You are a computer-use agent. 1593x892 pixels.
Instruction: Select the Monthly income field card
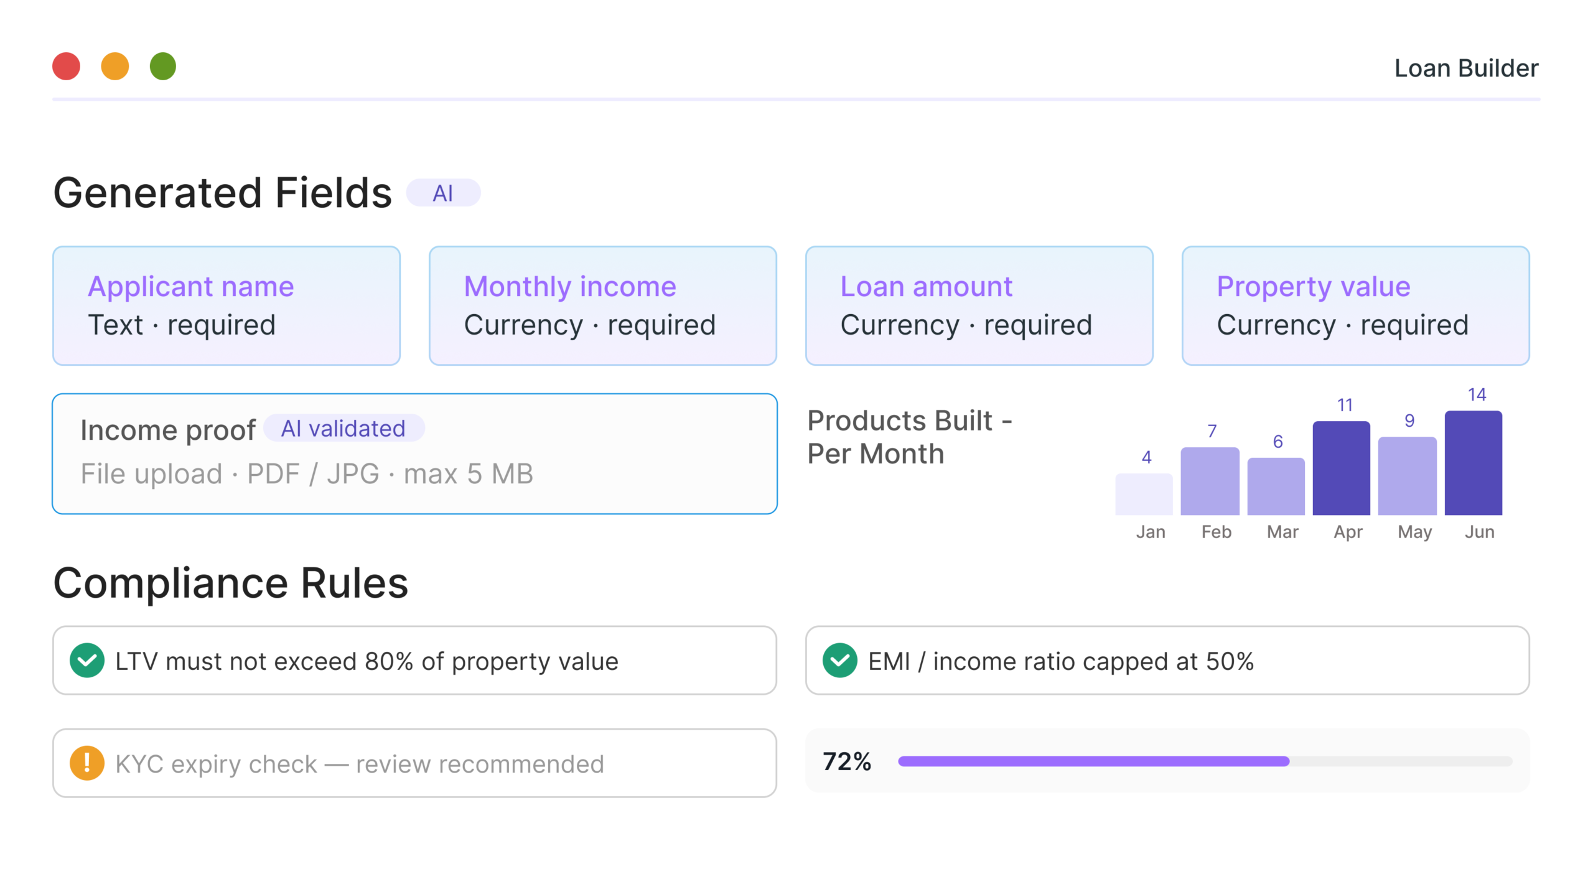(x=602, y=305)
